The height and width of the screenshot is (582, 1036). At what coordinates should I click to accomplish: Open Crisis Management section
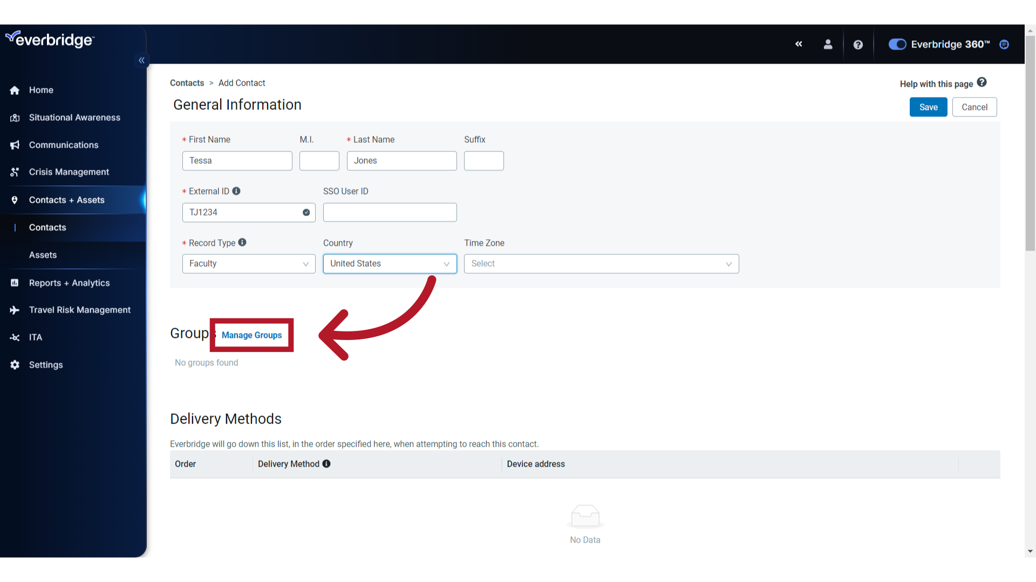(69, 171)
